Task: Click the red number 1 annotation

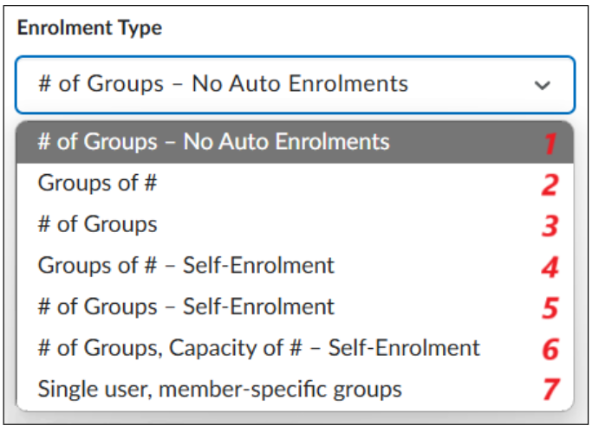Action: [550, 144]
